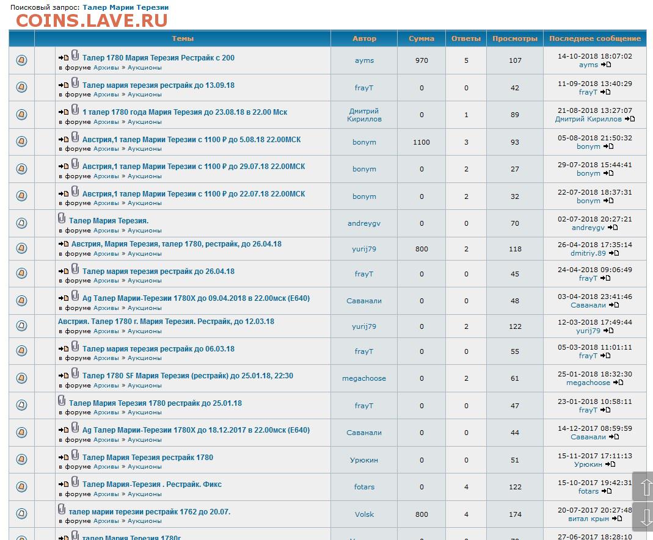
Task: Click the sum value "1100" in the bonym row
Action: (421, 142)
